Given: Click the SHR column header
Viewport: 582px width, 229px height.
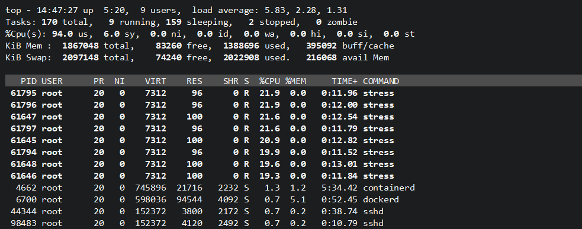Looking at the screenshot, I should pyautogui.click(x=231, y=81).
